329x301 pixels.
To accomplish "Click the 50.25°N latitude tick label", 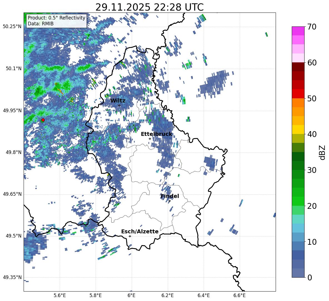I will [x=12, y=27].
